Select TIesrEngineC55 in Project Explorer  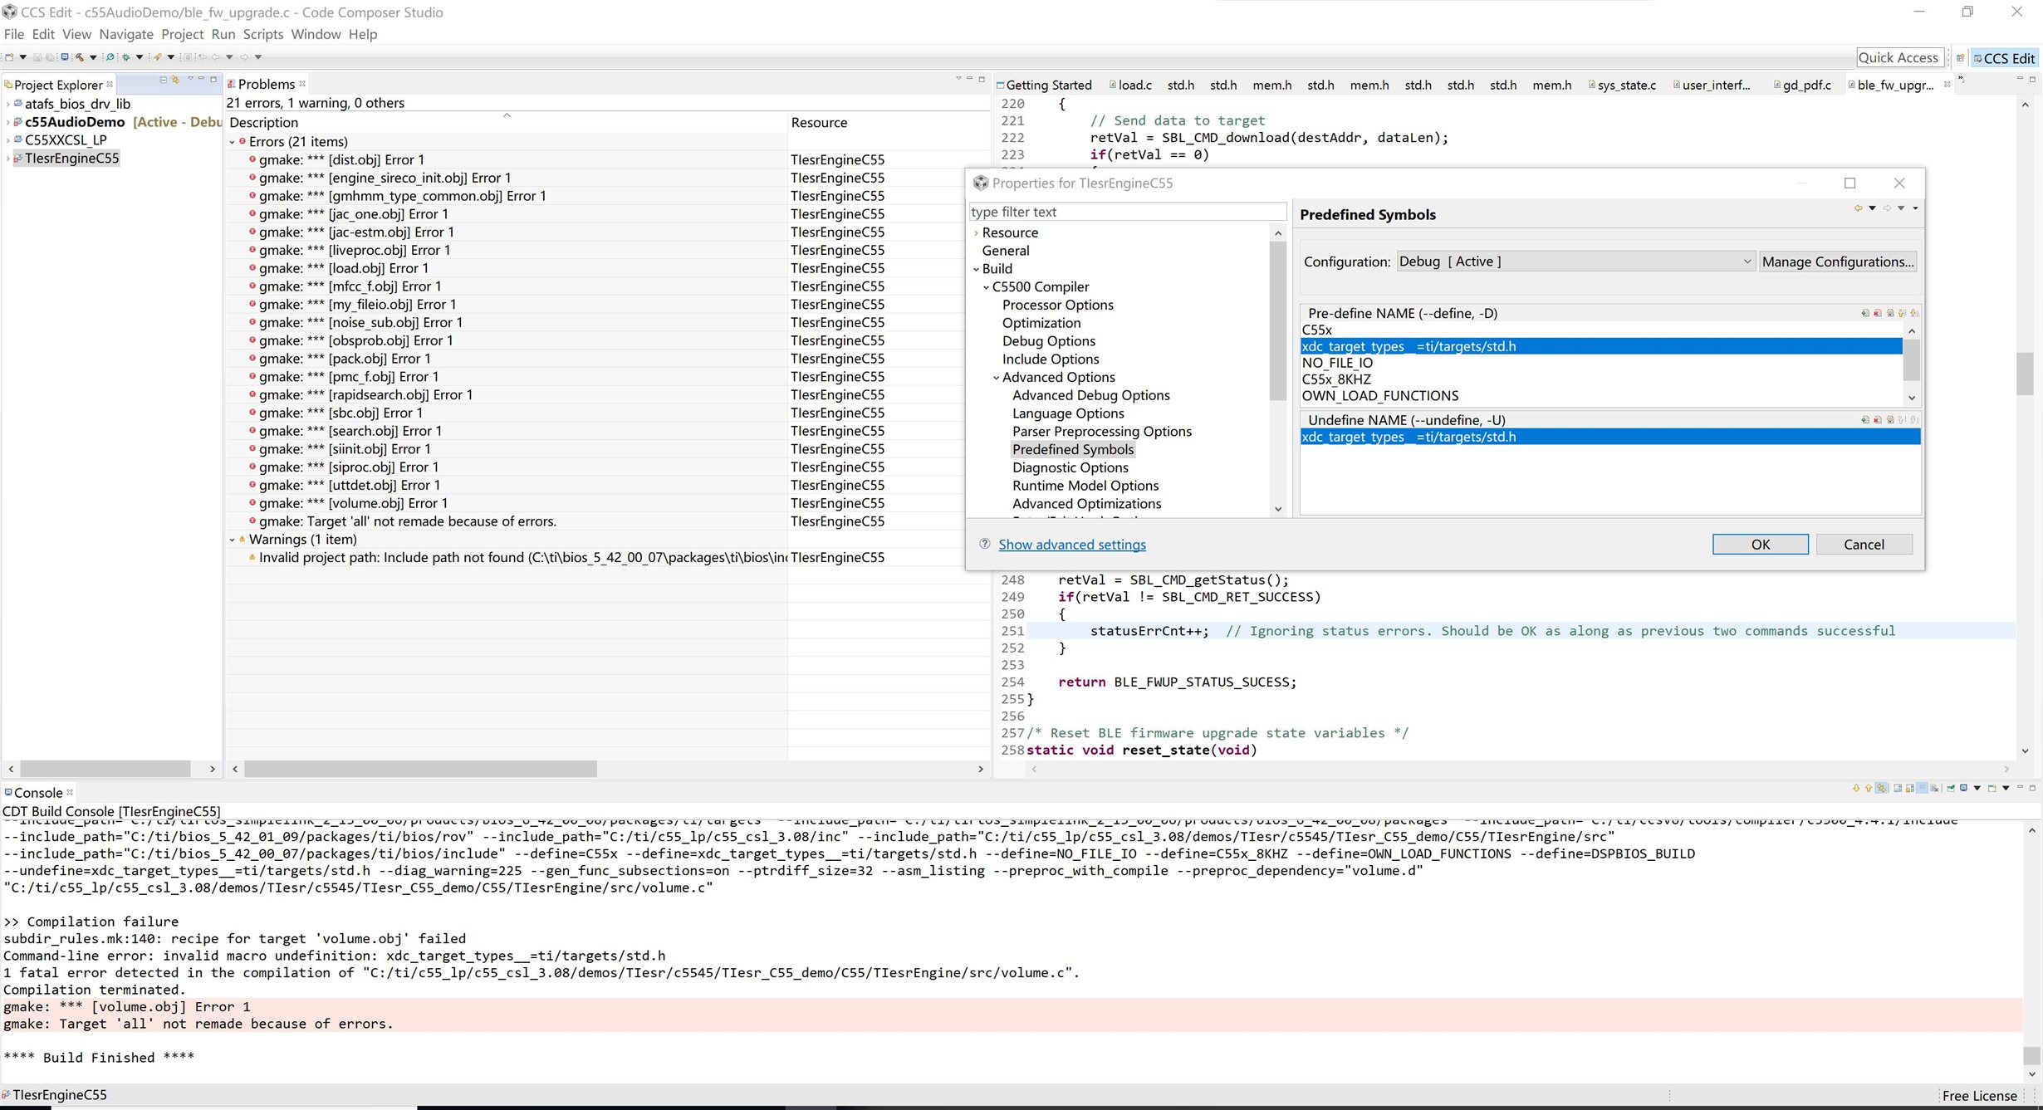[x=71, y=158]
